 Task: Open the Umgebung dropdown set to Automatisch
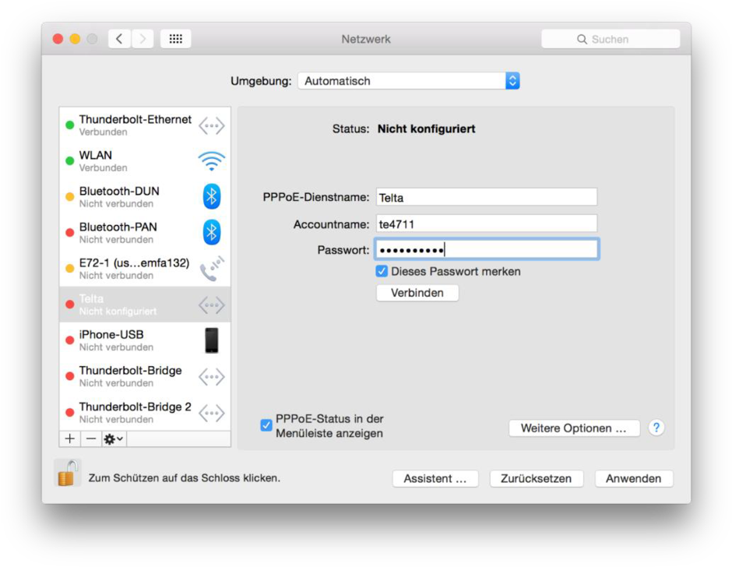(x=409, y=81)
